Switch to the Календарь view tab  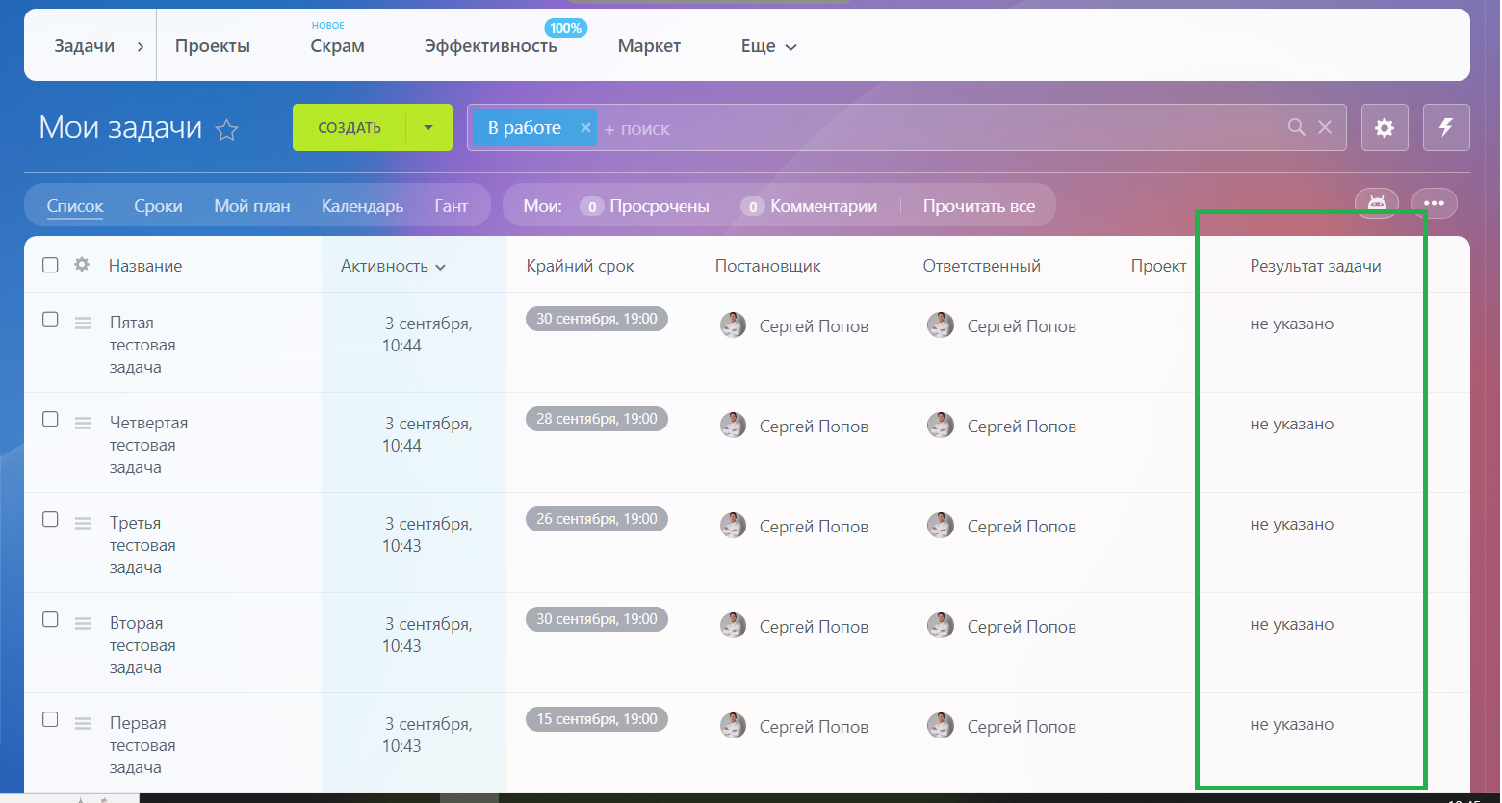[x=362, y=206]
